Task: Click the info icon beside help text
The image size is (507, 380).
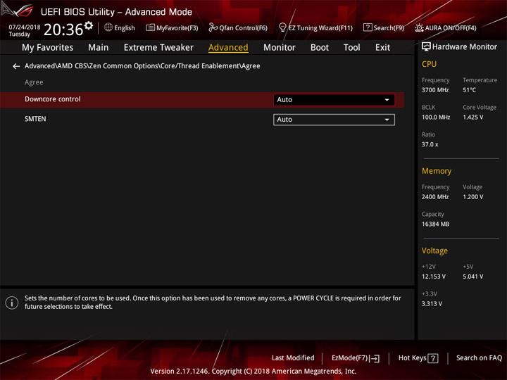Action: [x=12, y=303]
